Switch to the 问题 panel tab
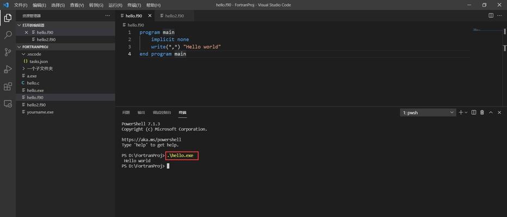This screenshot has height=217, width=507. point(126,112)
